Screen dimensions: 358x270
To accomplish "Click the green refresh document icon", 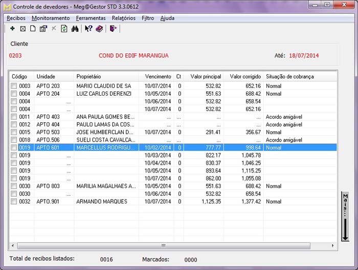I will (64, 29).
